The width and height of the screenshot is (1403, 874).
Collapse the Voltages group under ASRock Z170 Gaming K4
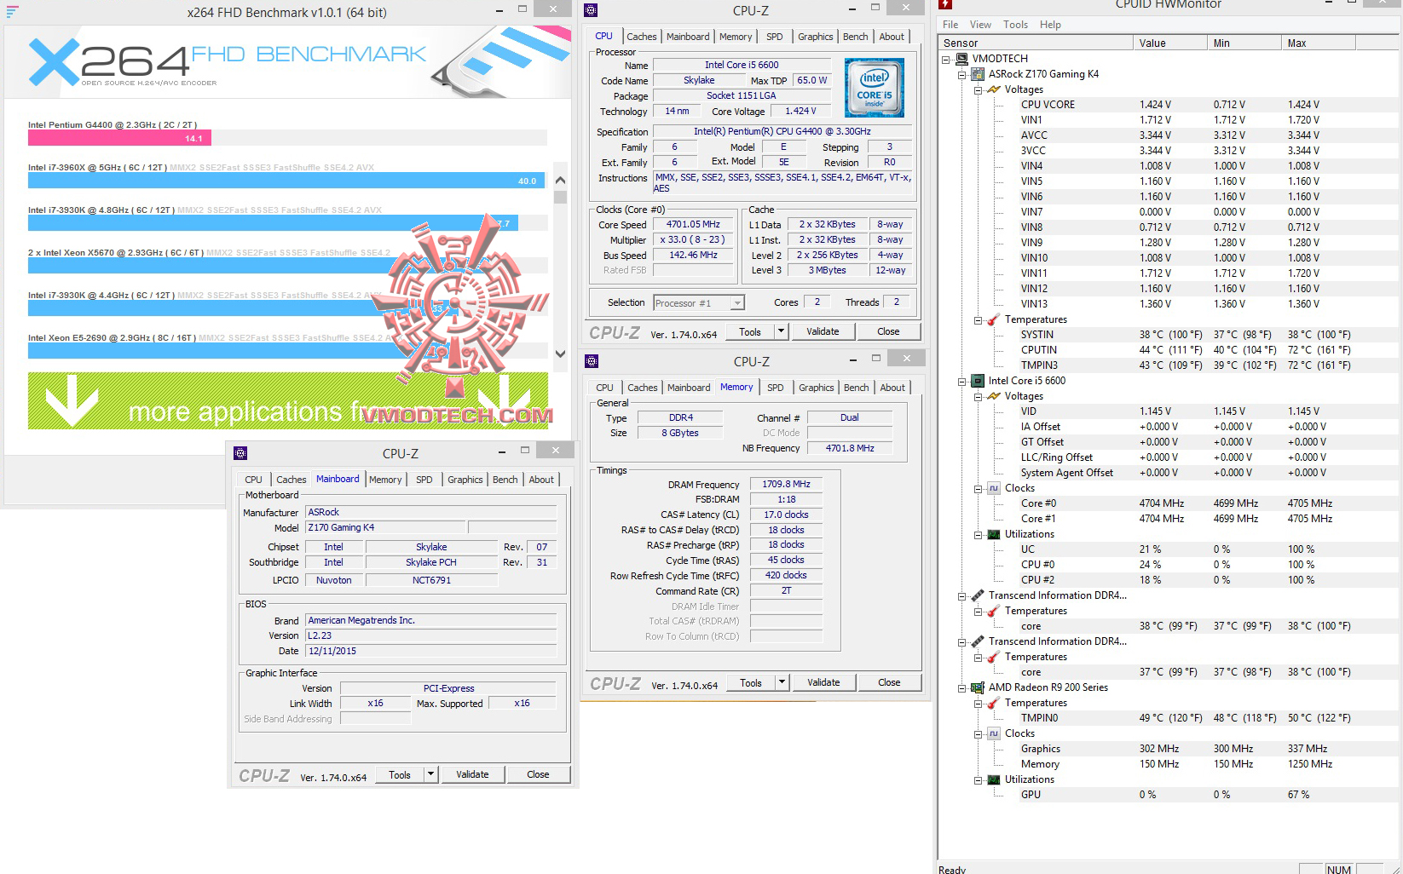coord(978,89)
